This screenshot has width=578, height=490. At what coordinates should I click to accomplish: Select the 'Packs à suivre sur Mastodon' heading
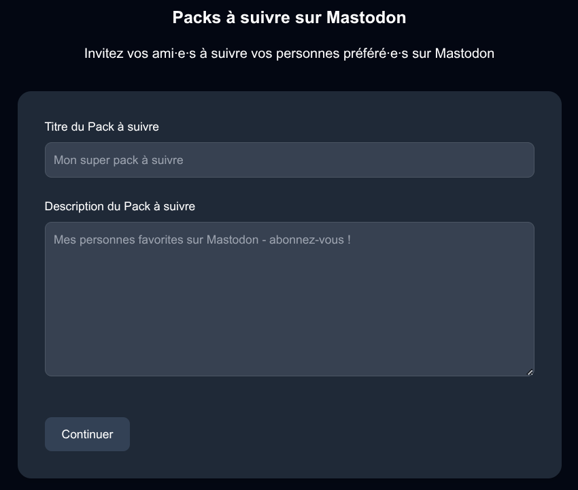pyautogui.click(x=290, y=17)
